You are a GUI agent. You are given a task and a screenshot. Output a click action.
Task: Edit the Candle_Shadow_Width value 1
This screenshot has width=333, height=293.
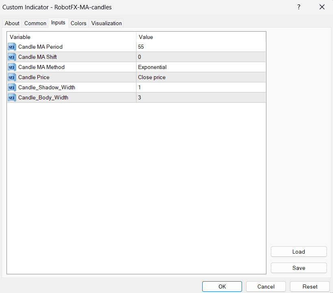[201, 87]
